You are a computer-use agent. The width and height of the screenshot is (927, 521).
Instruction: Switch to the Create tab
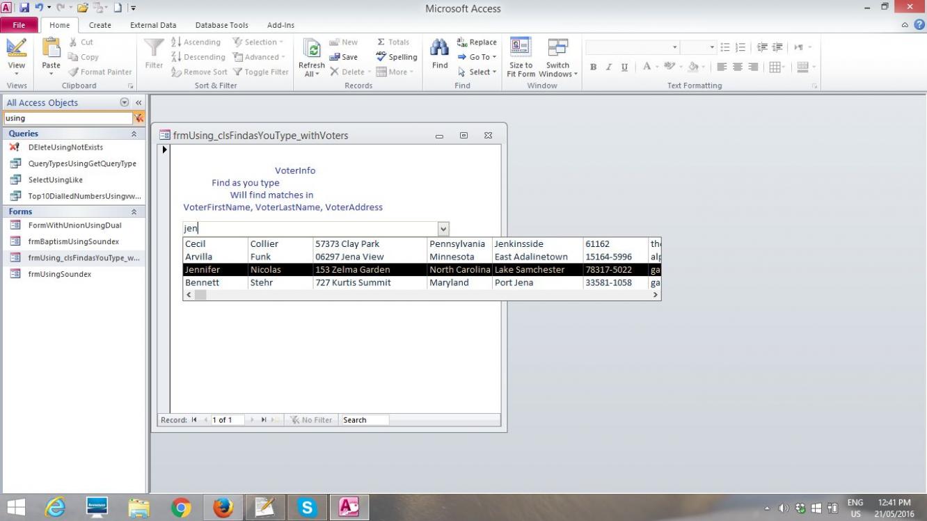point(100,25)
